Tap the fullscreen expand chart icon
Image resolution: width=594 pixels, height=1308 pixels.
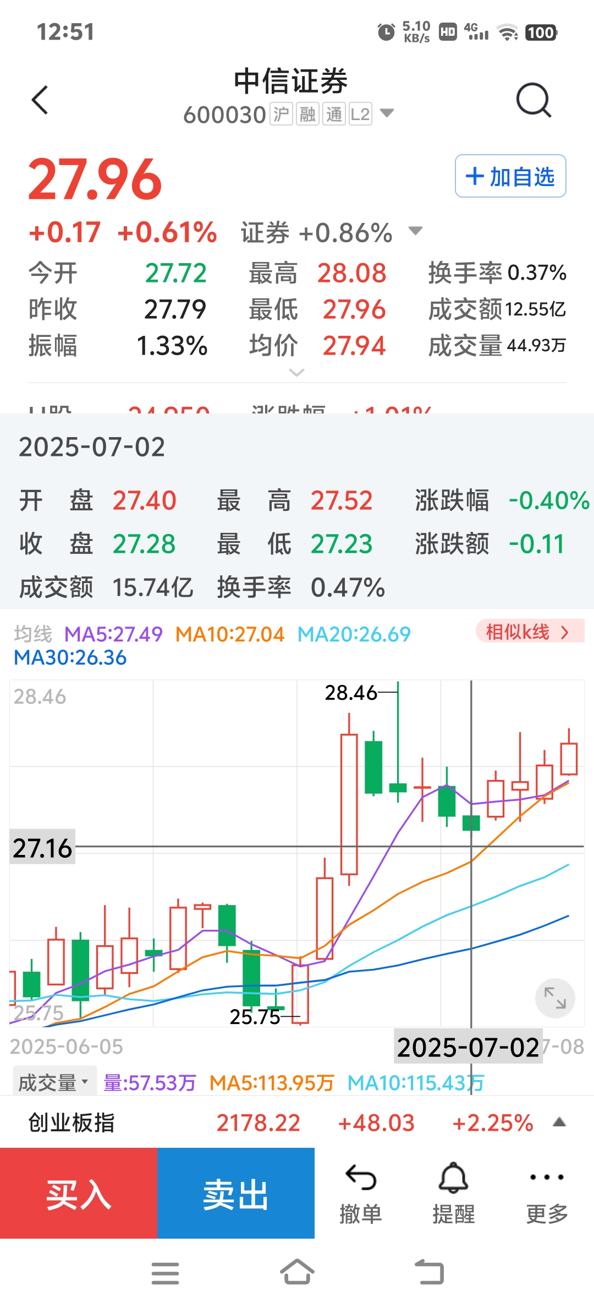tap(555, 998)
